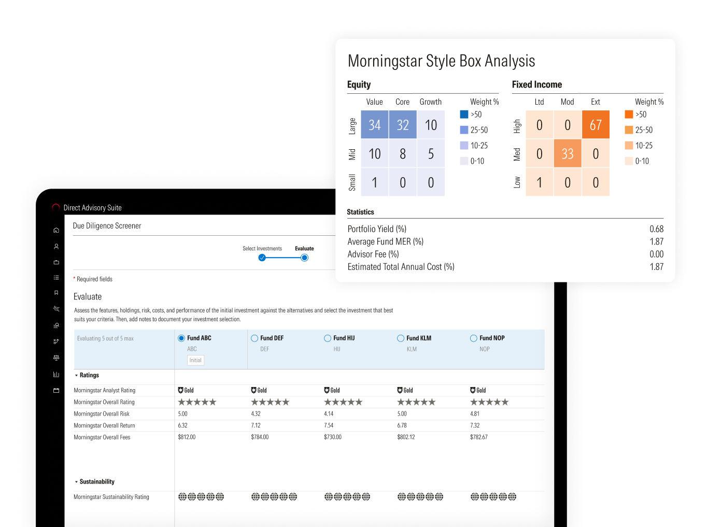Viewport: 707px width, 527px height.
Task: Open the briefcase icon in the sidebar
Action: coord(56,262)
